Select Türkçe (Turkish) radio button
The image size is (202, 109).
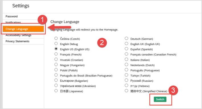click(126, 75)
